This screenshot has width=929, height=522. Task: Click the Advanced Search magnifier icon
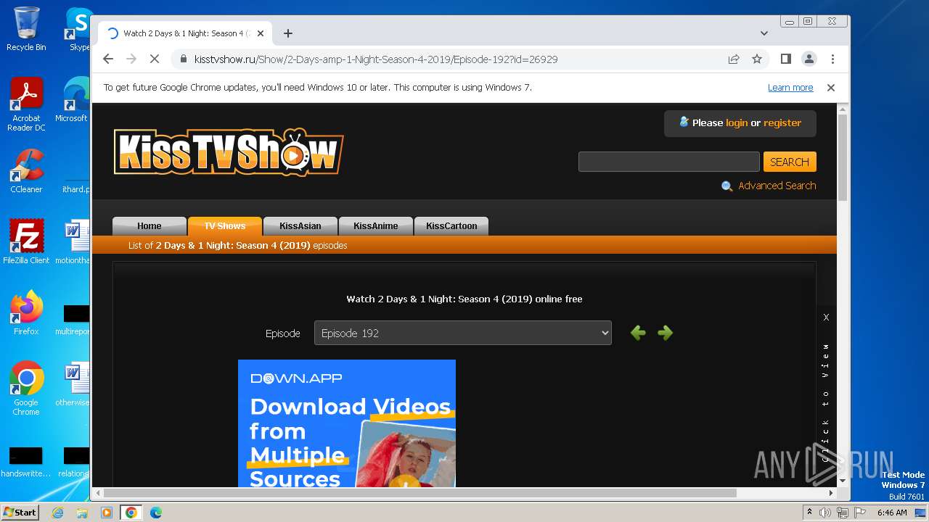727,186
